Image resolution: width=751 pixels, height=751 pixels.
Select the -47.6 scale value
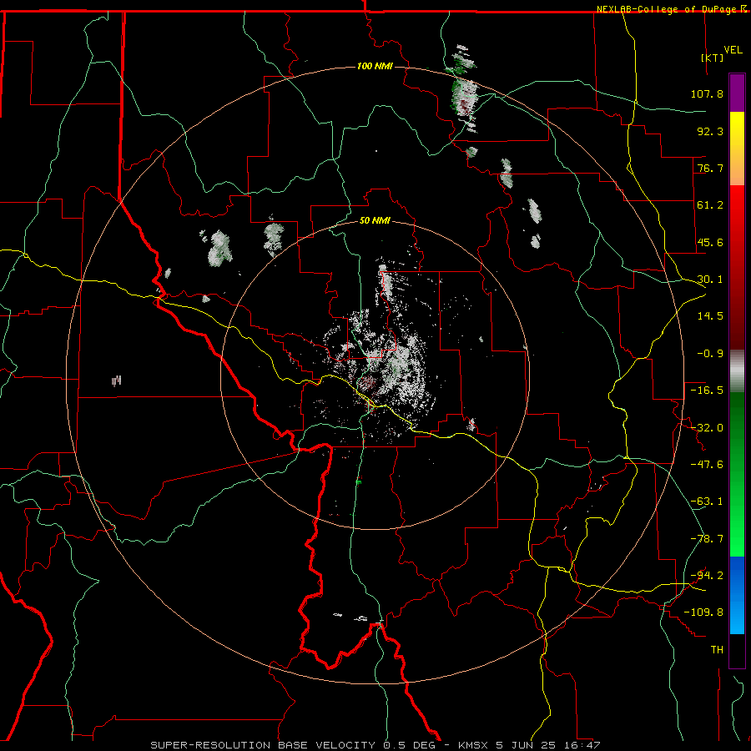click(707, 465)
